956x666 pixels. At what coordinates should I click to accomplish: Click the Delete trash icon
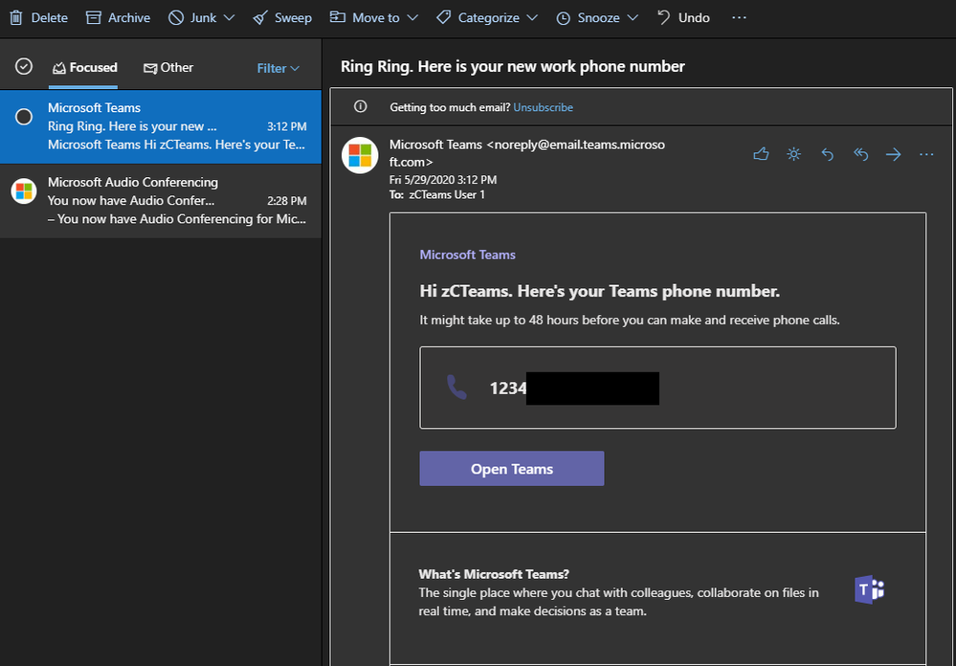point(16,17)
